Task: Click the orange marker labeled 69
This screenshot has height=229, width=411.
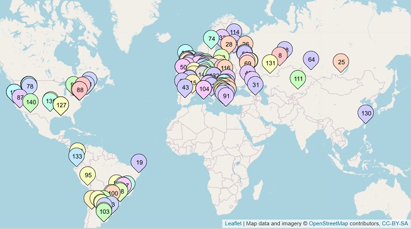Action: (x=247, y=64)
